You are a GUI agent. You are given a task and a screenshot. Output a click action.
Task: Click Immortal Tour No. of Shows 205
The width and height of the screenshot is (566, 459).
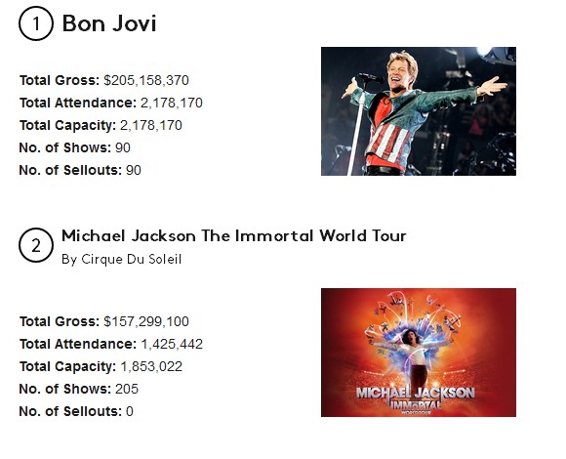click(x=79, y=389)
